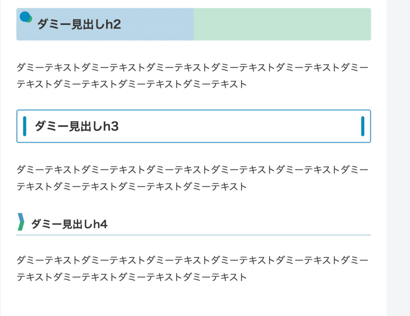Click the thin underline beneath the h4 heading

point(194,235)
